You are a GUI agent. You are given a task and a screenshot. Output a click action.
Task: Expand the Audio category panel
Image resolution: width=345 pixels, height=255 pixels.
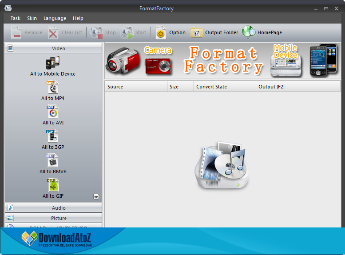(53, 208)
